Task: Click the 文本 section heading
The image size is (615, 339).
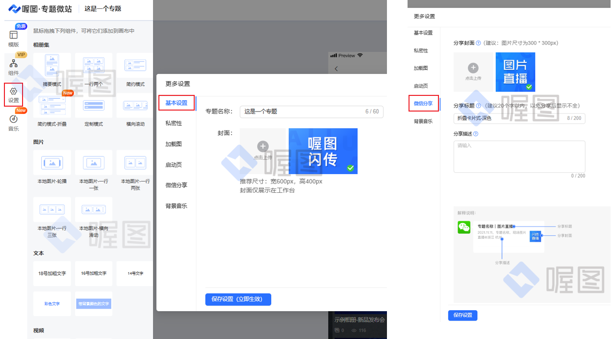Action: (x=39, y=253)
